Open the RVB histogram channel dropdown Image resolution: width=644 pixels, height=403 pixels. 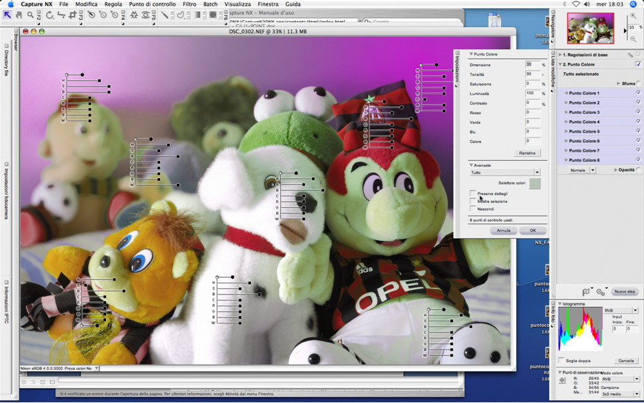click(x=620, y=310)
